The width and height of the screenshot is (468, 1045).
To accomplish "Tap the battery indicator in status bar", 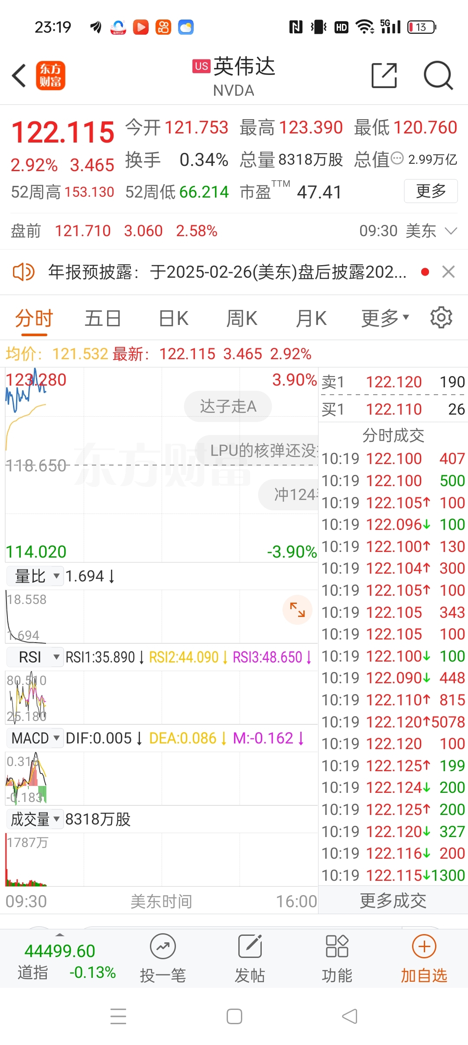I will click(x=422, y=27).
